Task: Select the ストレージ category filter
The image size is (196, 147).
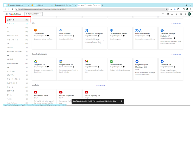Action: (17, 87)
